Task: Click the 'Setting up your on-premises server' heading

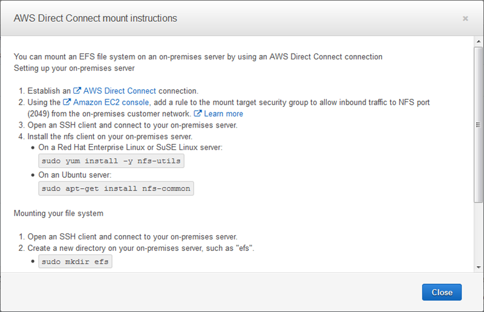Action: tap(74, 68)
